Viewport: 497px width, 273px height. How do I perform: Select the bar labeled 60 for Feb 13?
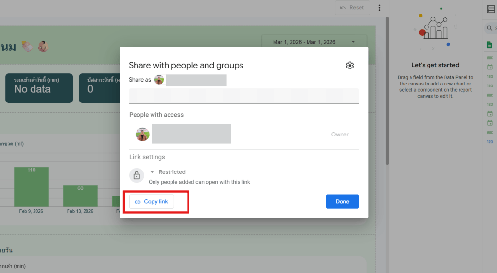[x=80, y=196]
